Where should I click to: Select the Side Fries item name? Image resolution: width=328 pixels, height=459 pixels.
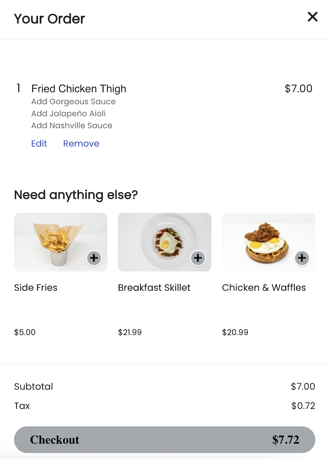click(x=36, y=288)
